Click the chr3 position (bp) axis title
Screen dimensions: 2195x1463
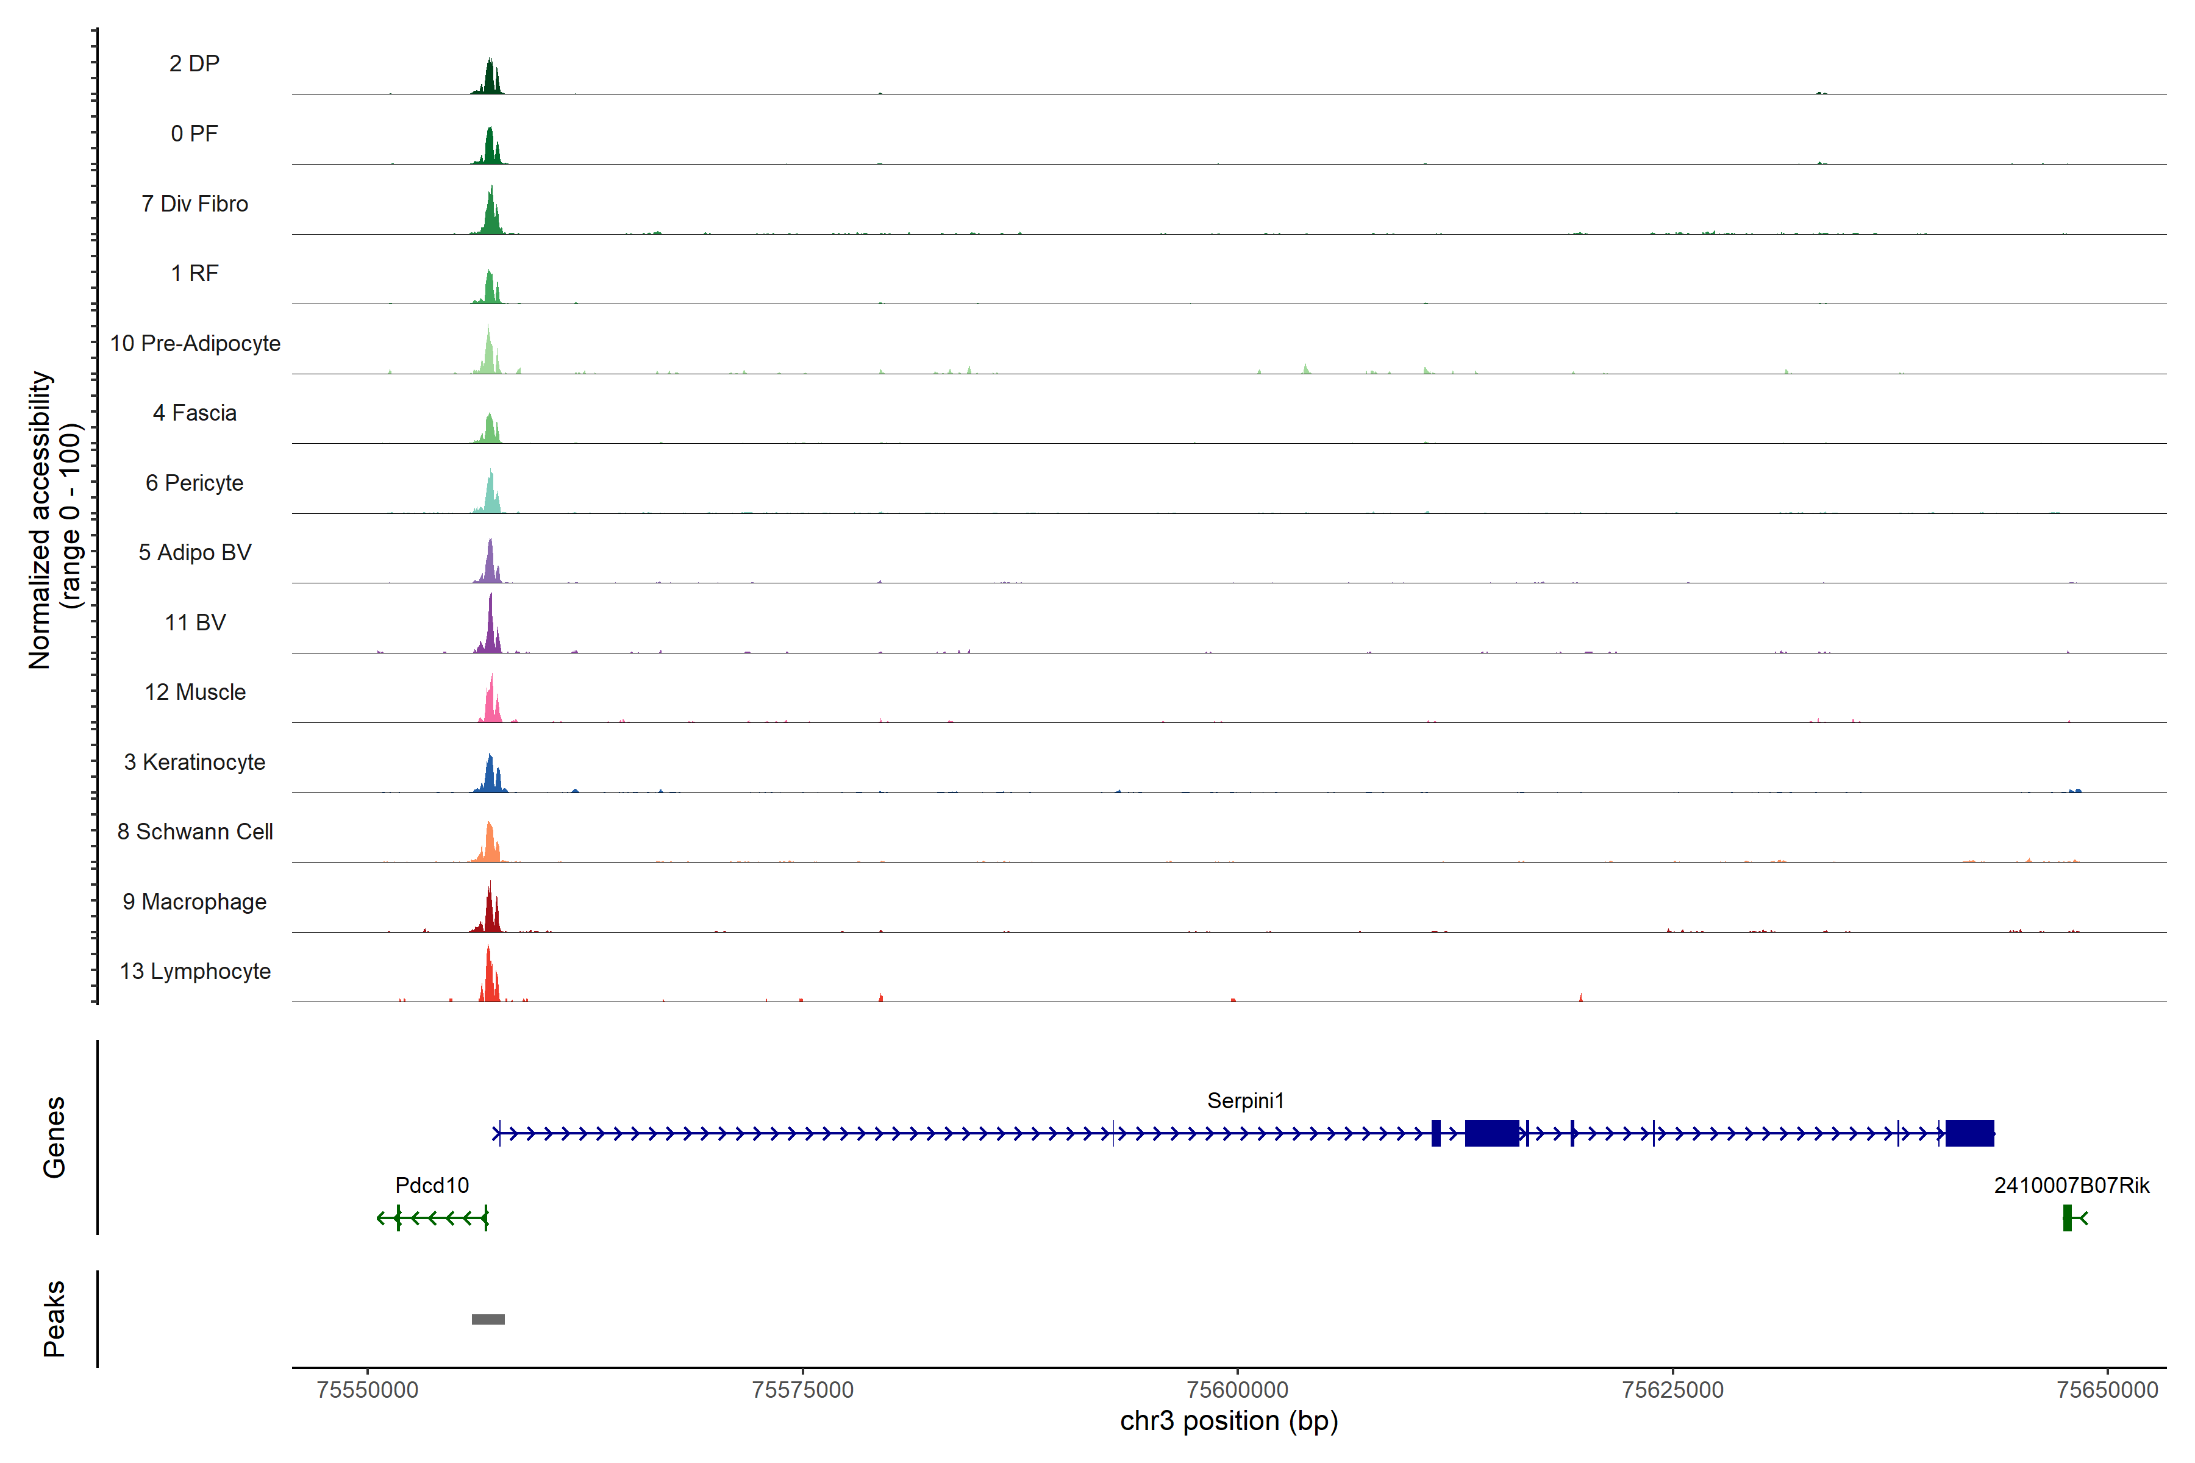click(1228, 1421)
